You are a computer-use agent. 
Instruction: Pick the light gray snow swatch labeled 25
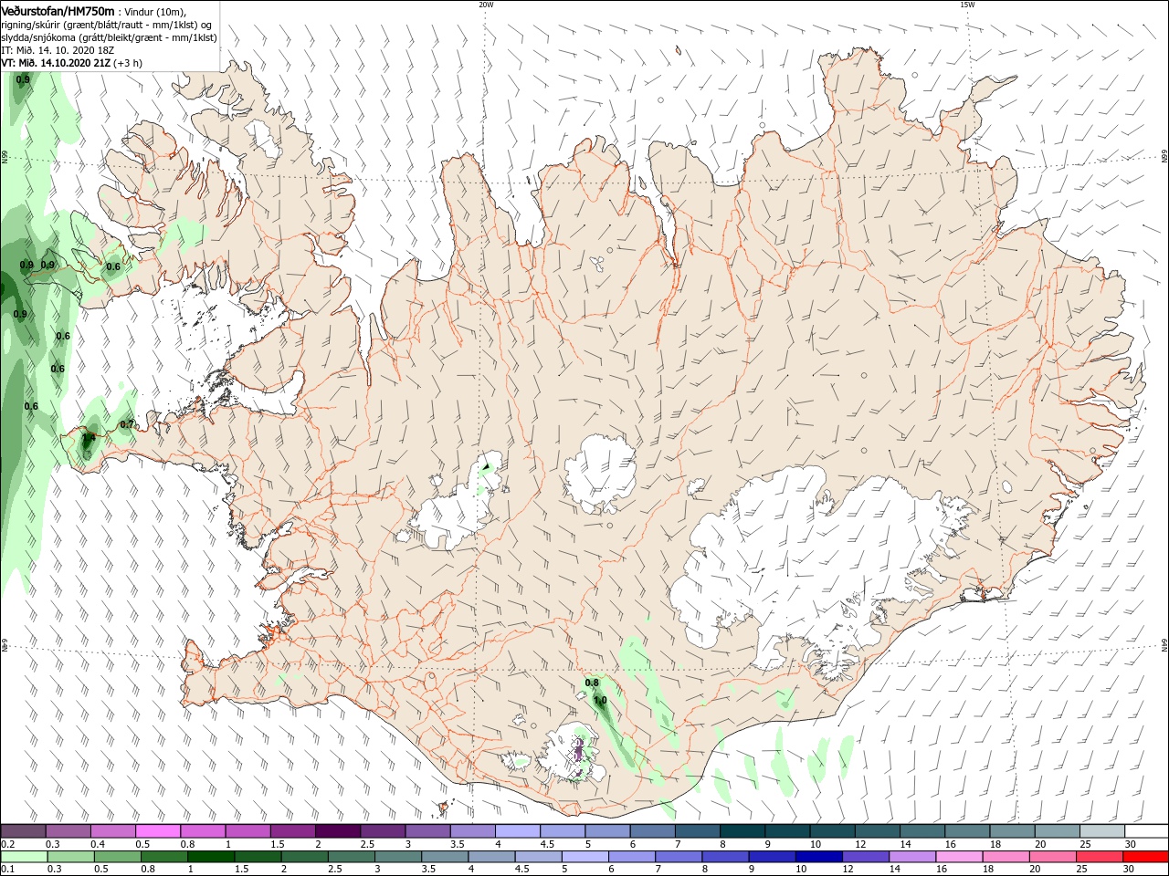tap(1101, 831)
